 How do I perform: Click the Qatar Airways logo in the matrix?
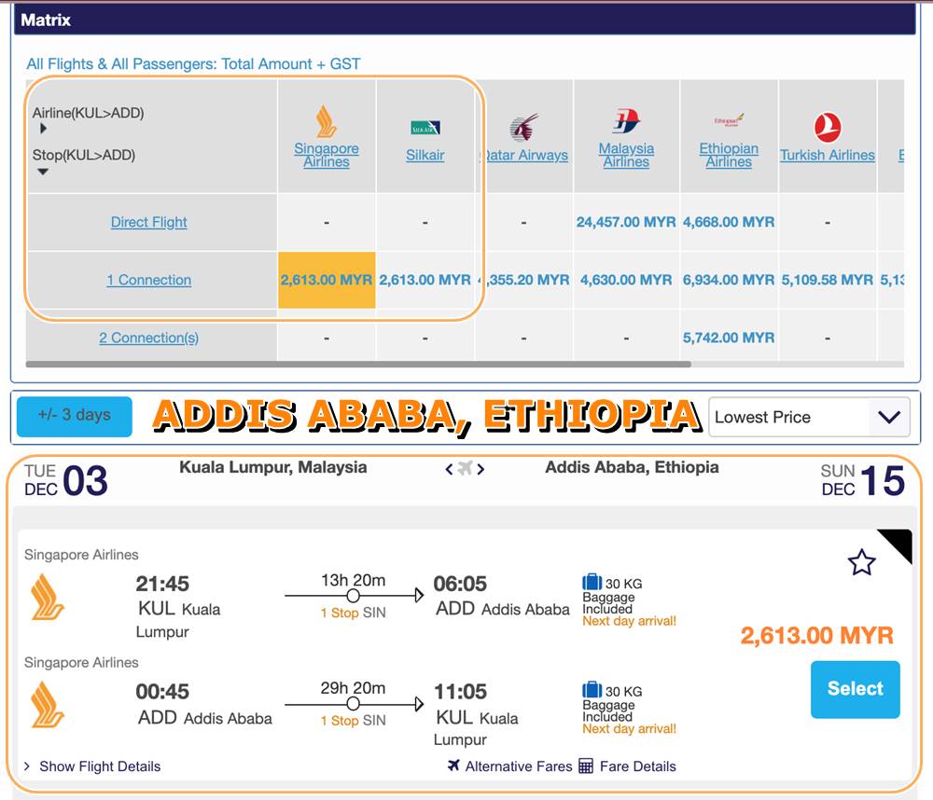(x=523, y=127)
